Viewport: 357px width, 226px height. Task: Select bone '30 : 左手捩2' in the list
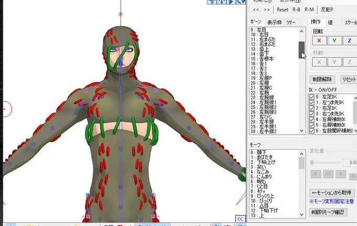[x=264, y=131]
